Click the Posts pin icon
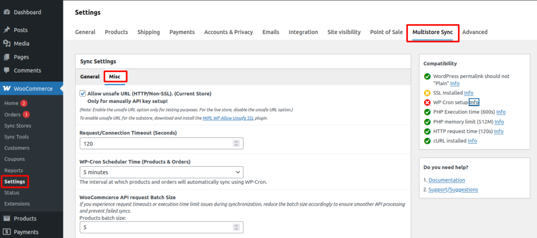This screenshot has height=238, width=537. [x=6, y=30]
